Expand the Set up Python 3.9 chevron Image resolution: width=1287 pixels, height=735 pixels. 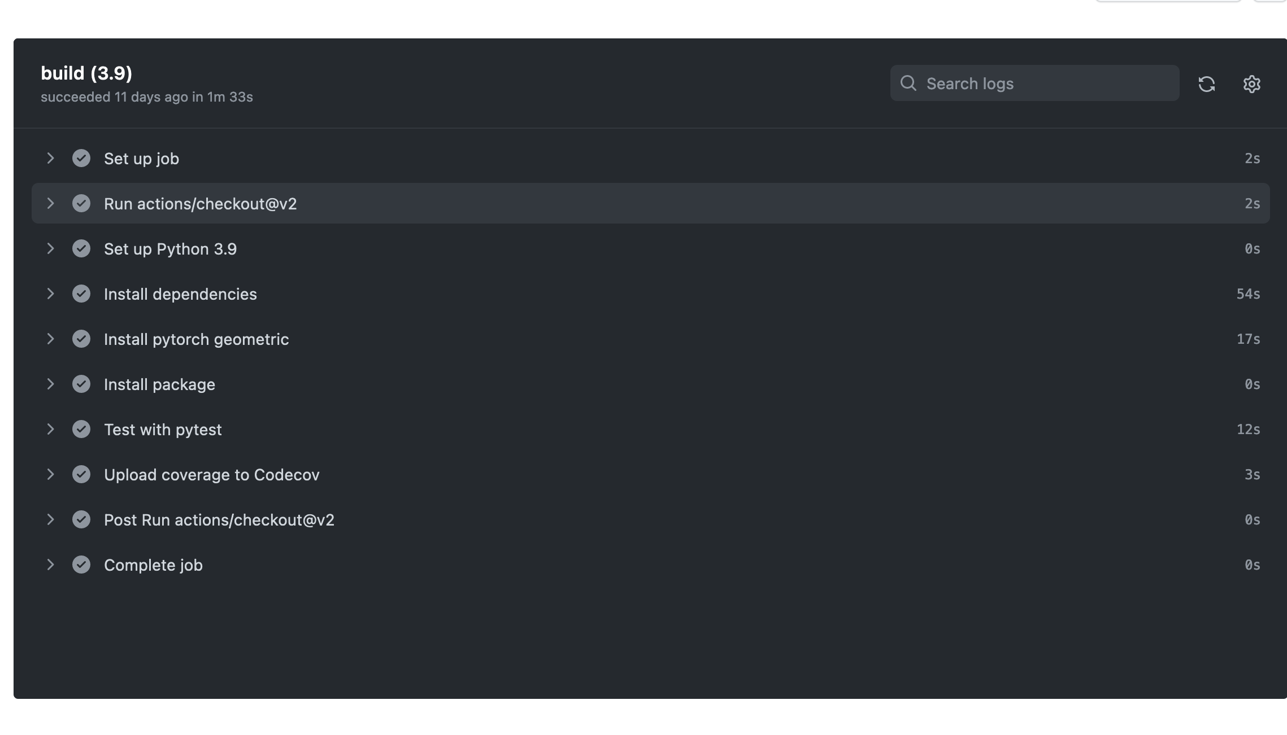click(x=50, y=248)
